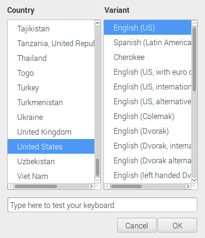Click the Variant list vertical scrollbar thumb
The height and width of the screenshot is (238, 205).
point(194,59)
